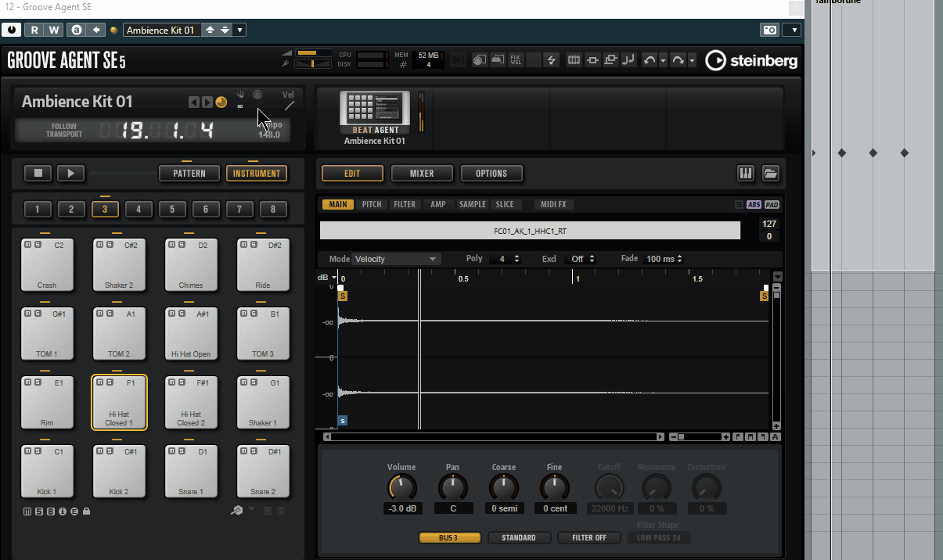The image size is (943, 560).
Task: Click the camera snapshot icon
Action: coord(770,30)
